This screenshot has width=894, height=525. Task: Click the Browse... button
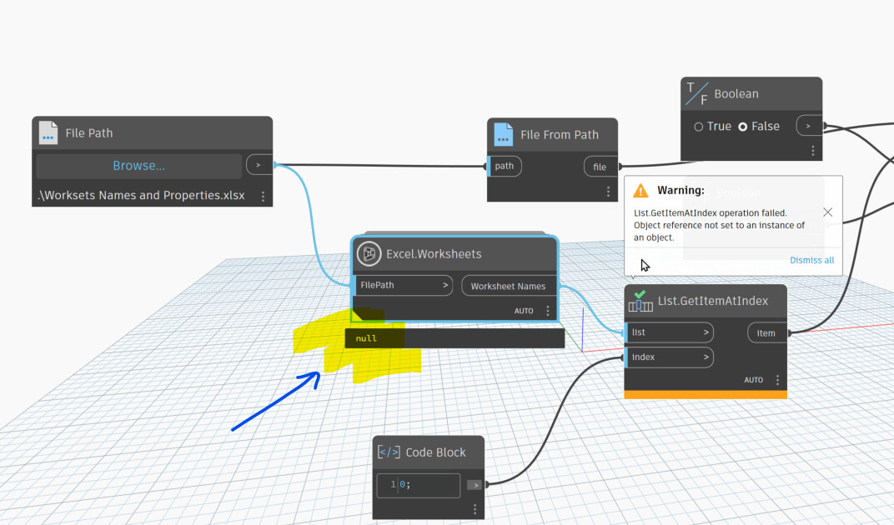click(138, 166)
